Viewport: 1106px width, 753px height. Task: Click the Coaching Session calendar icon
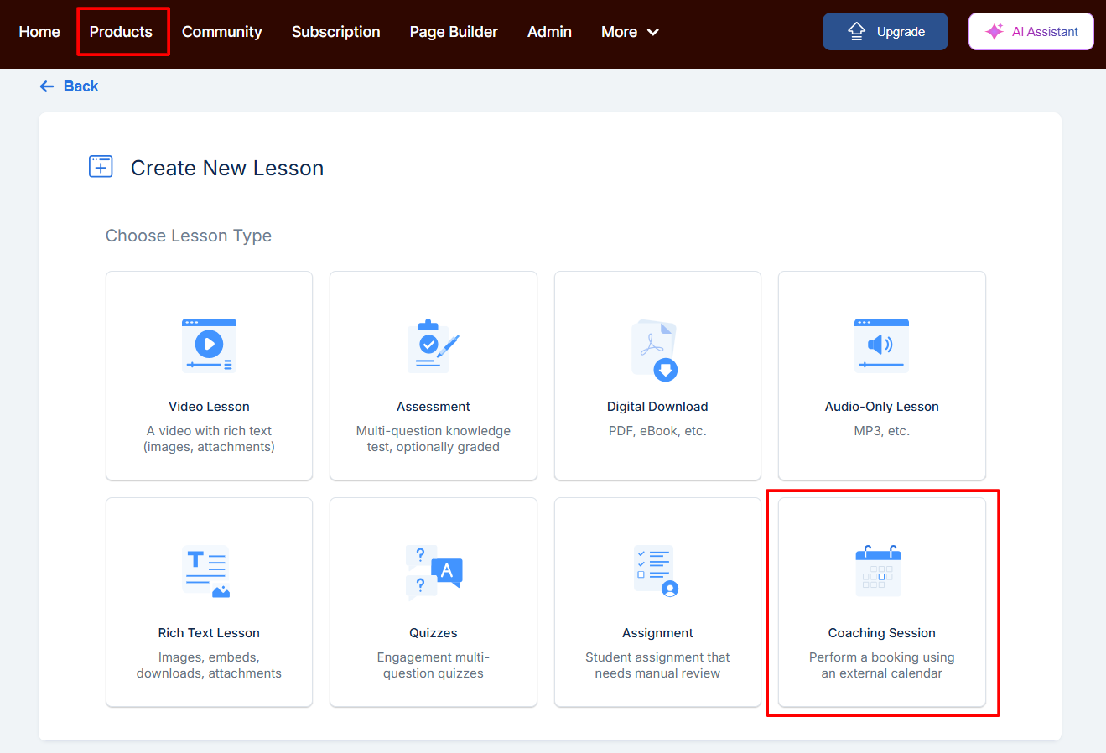(x=879, y=571)
